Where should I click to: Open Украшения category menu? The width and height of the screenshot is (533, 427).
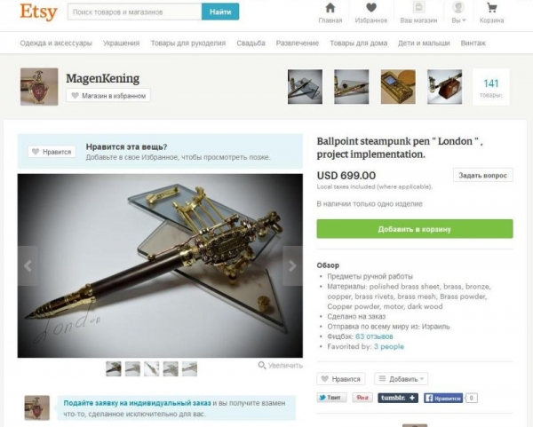point(121,43)
